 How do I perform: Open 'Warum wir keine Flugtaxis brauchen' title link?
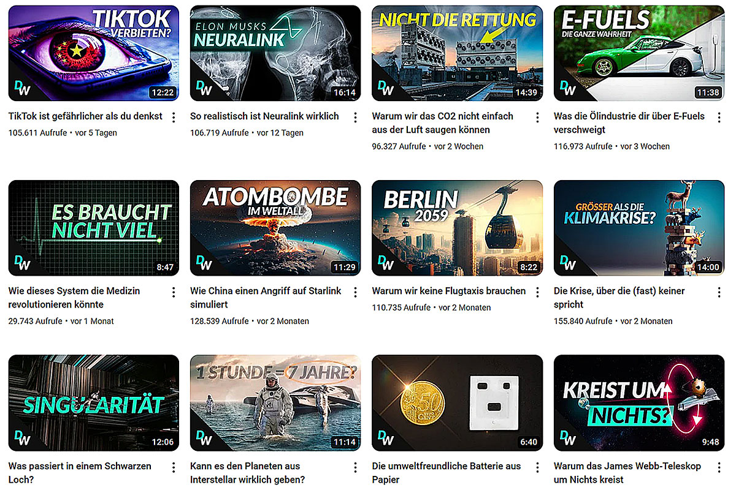pyautogui.click(x=449, y=291)
